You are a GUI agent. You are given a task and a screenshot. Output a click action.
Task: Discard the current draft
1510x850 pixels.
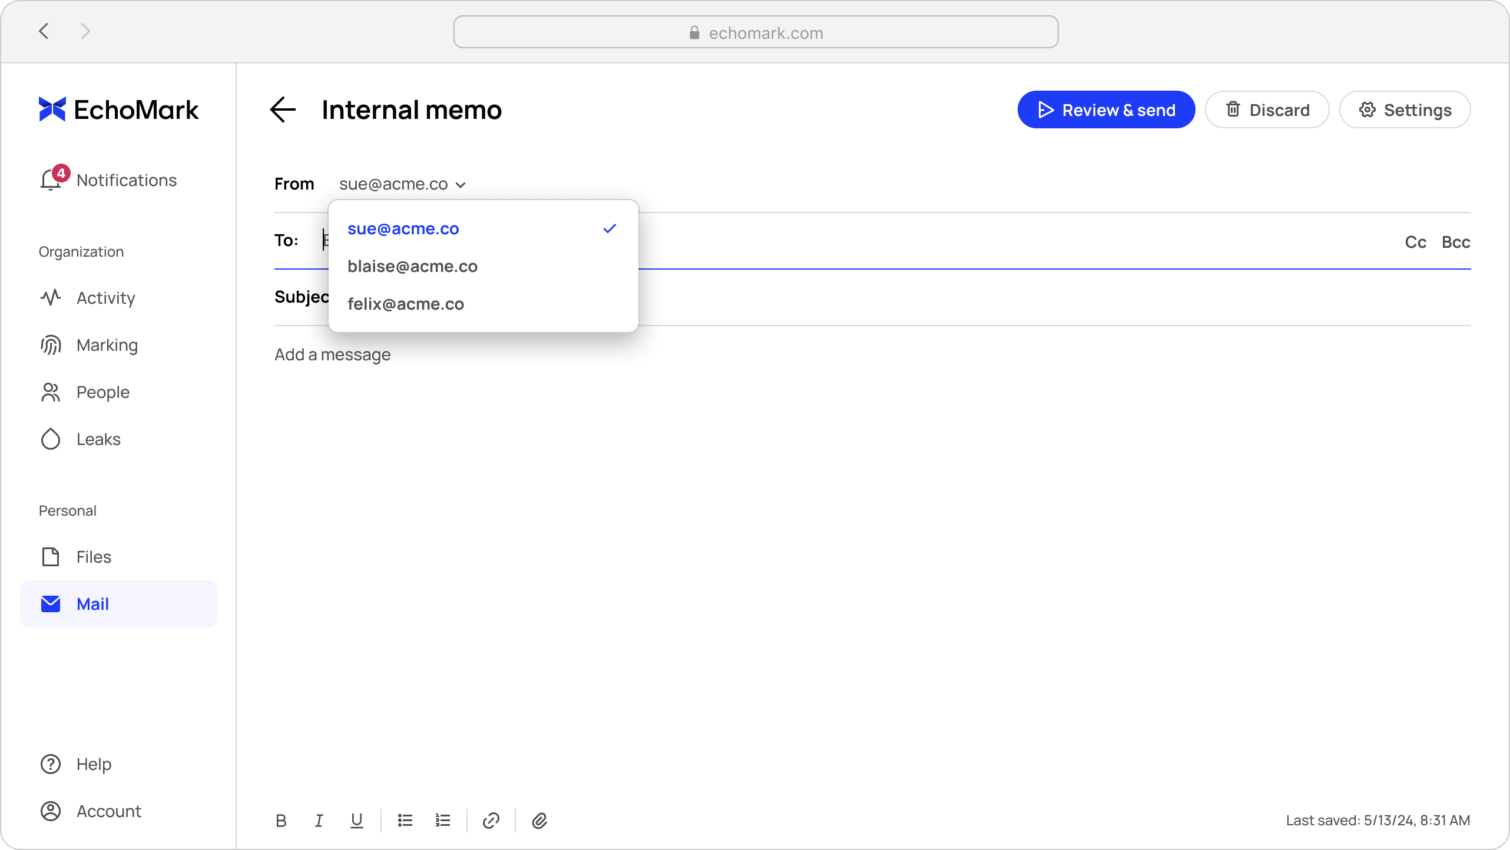click(x=1267, y=110)
